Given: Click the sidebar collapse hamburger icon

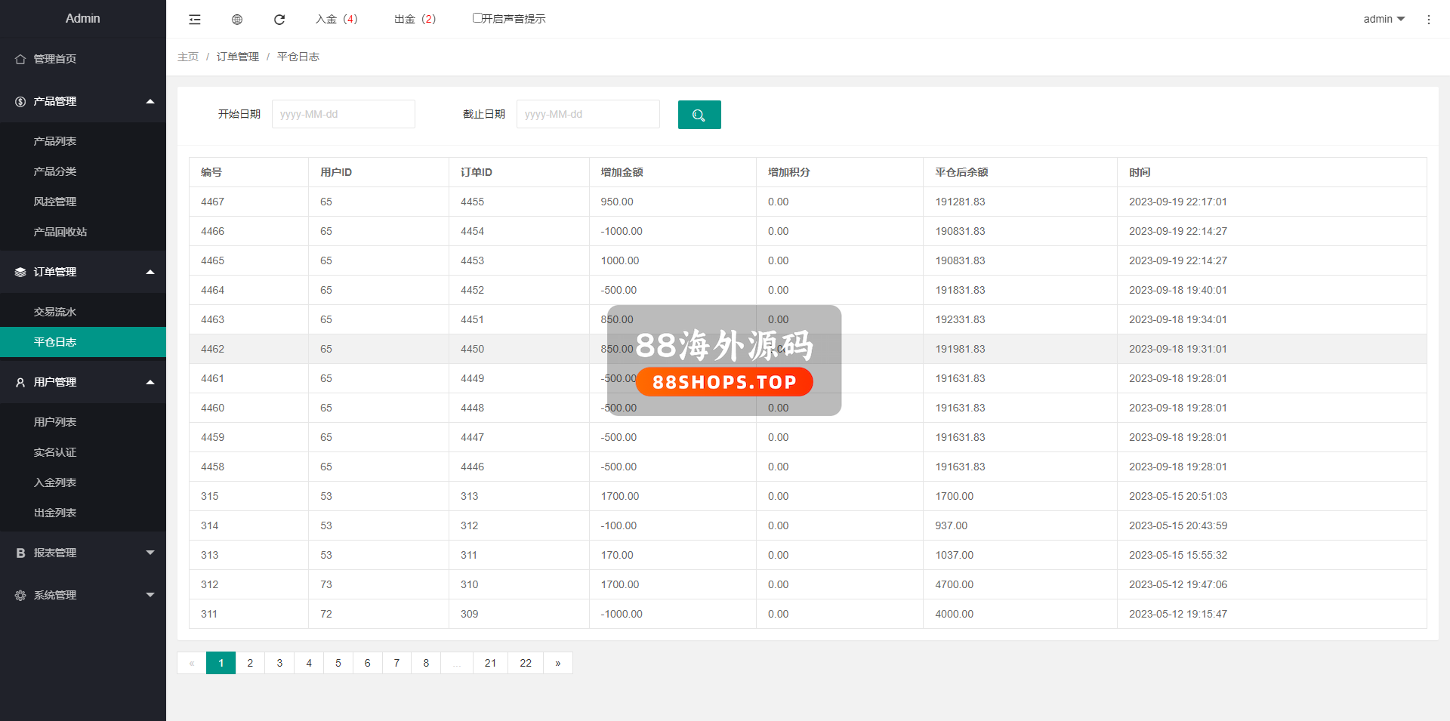Looking at the screenshot, I should (x=195, y=20).
